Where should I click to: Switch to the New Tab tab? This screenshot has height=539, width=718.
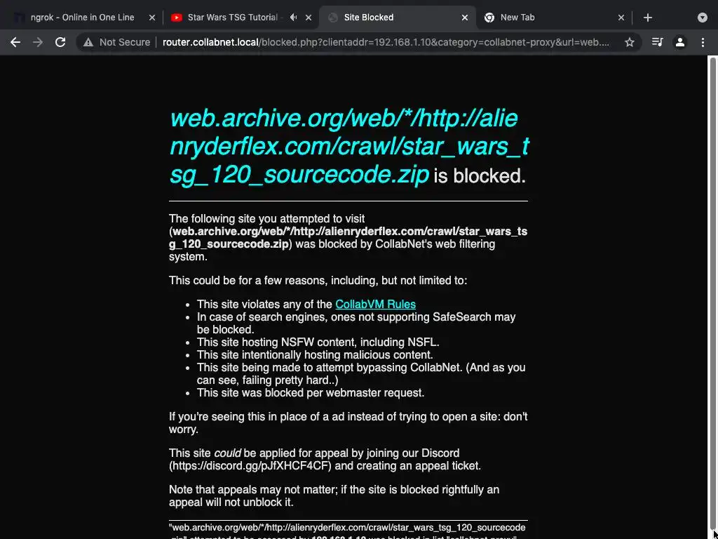pyautogui.click(x=517, y=18)
